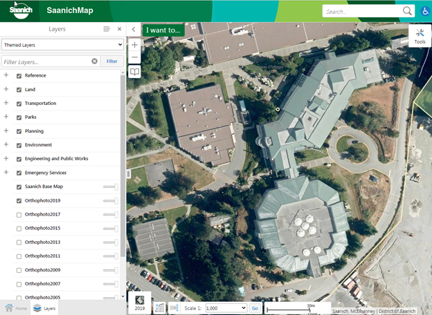The width and height of the screenshot is (432, 315).
Task: Collapse side panel with left arrow
Action: pos(134,29)
